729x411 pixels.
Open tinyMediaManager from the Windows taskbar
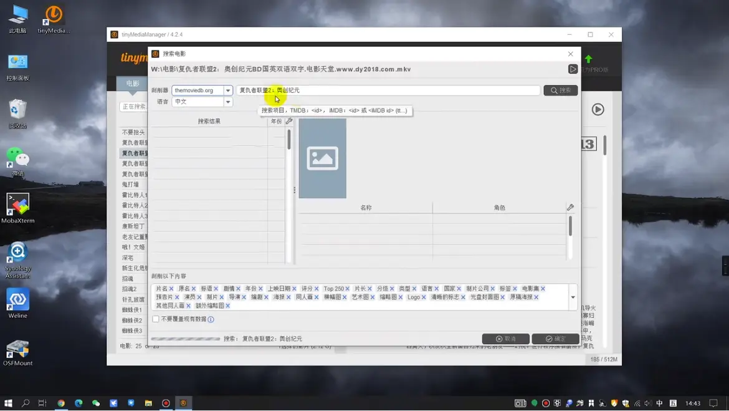183,404
